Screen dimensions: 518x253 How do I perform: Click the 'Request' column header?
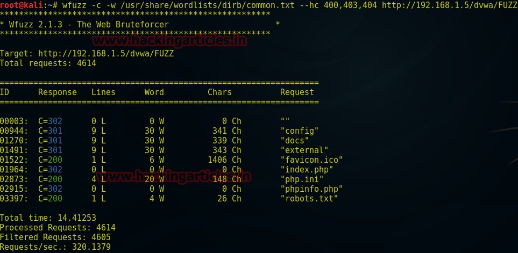click(x=297, y=92)
